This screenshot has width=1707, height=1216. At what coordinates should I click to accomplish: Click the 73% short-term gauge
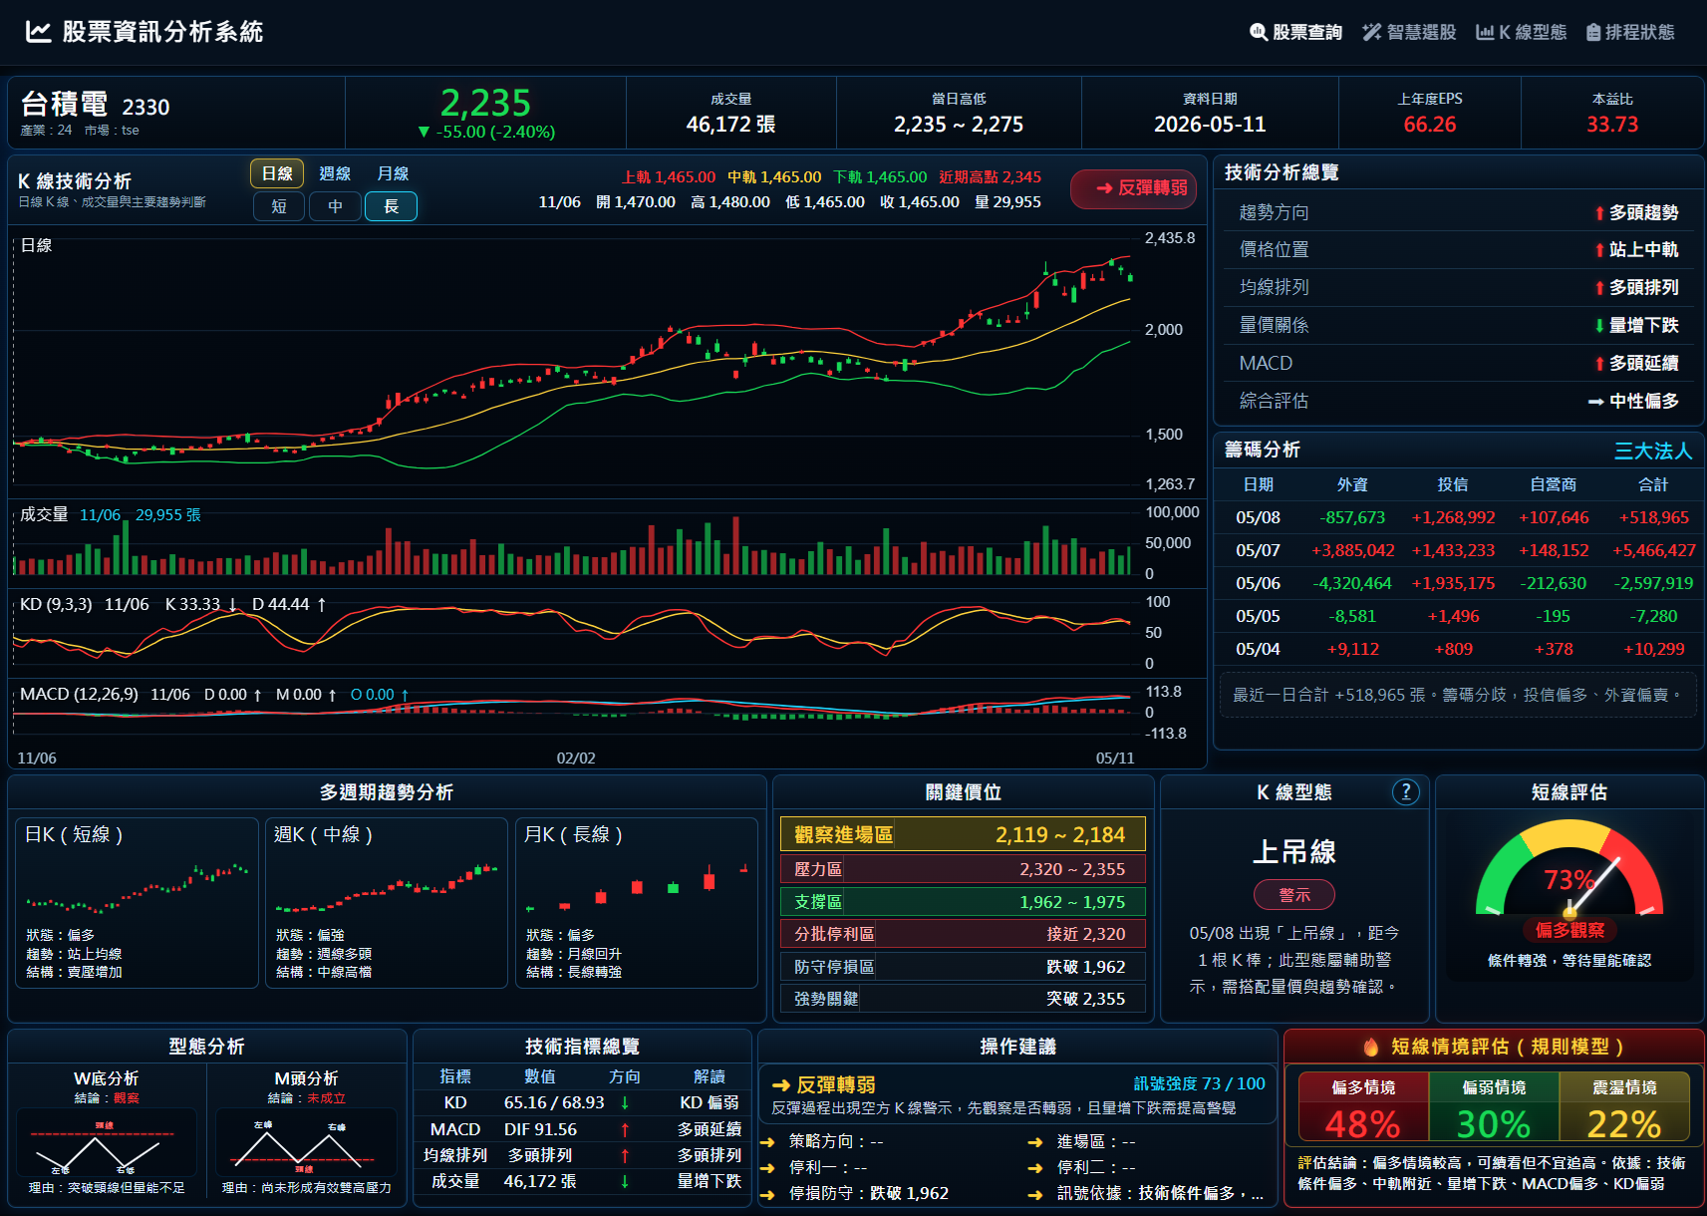coord(1569,868)
